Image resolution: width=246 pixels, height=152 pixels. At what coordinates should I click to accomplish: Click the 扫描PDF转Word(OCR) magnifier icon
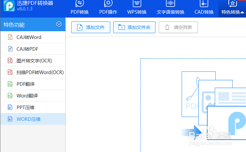pos(10,72)
